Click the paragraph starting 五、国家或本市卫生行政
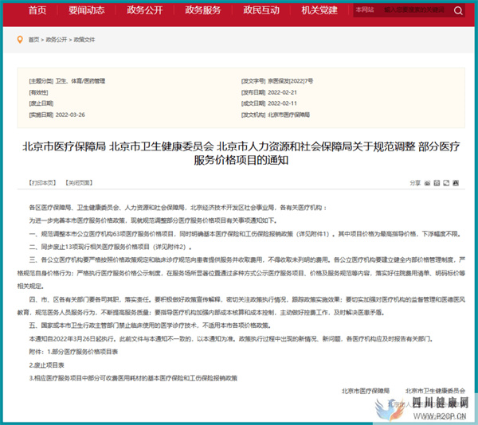Screen dimensions: 478x425 click(150, 326)
